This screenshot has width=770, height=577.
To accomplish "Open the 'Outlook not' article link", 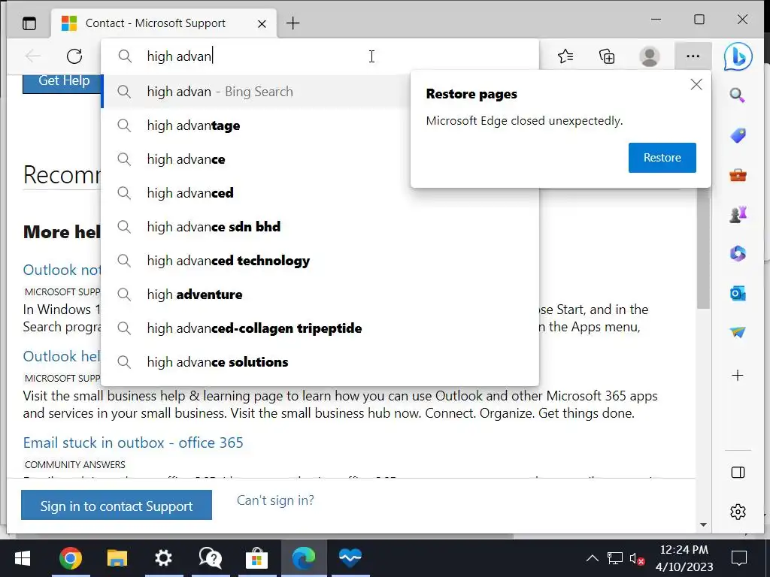I will (62, 270).
